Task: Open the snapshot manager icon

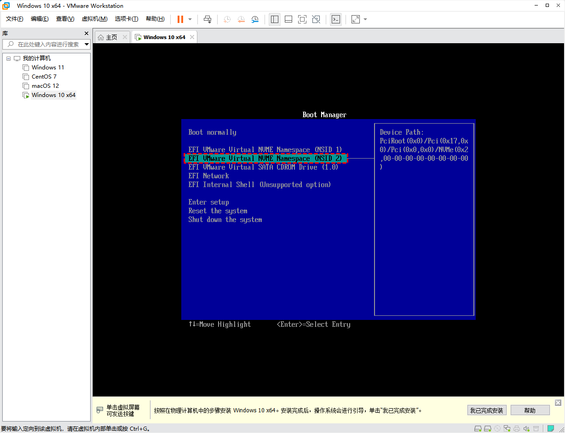Action: tap(255, 19)
